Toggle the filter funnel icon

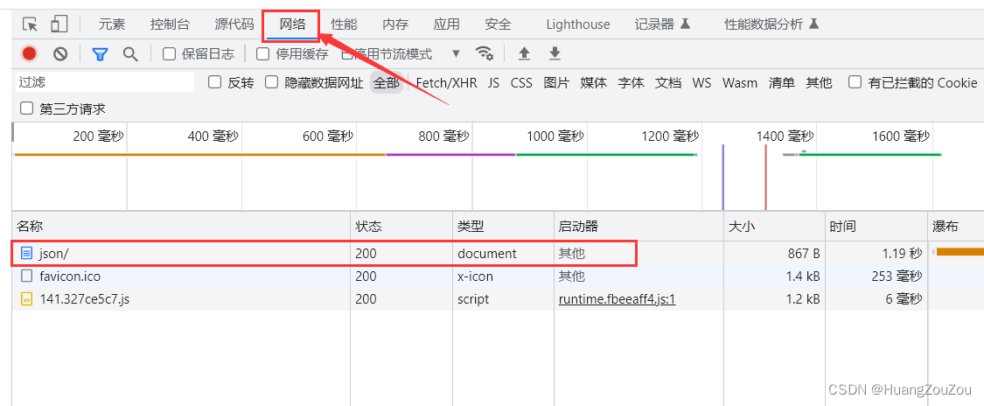[x=100, y=54]
